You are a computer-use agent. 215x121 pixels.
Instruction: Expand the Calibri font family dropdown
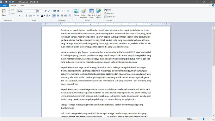35,11
